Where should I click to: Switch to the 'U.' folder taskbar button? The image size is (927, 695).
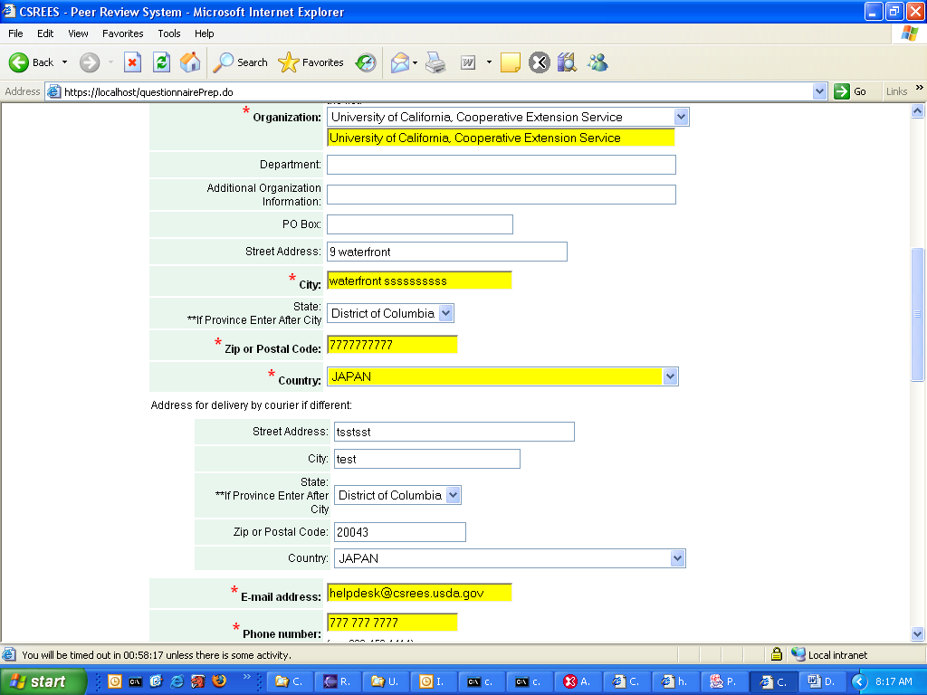385,681
